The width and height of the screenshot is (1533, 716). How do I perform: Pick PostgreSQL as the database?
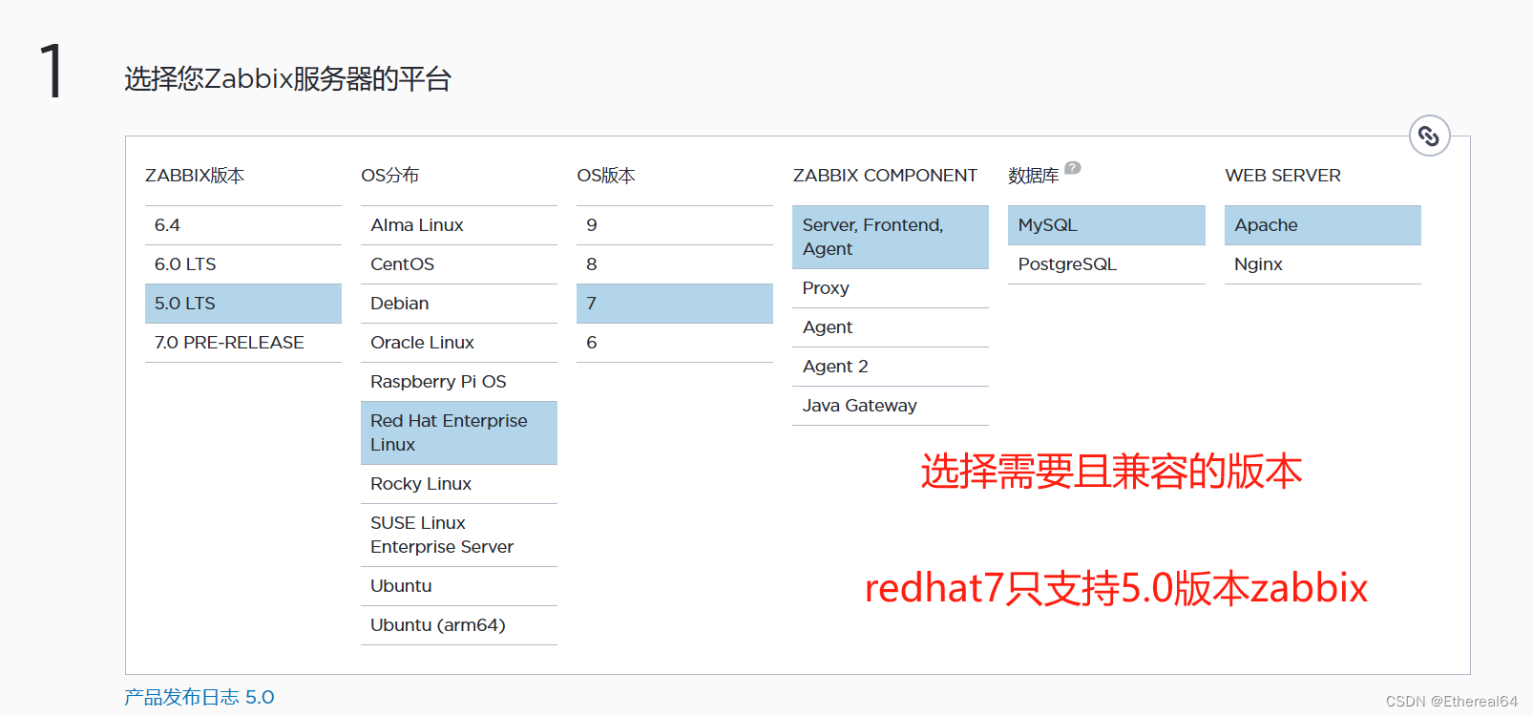pos(1106,264)
